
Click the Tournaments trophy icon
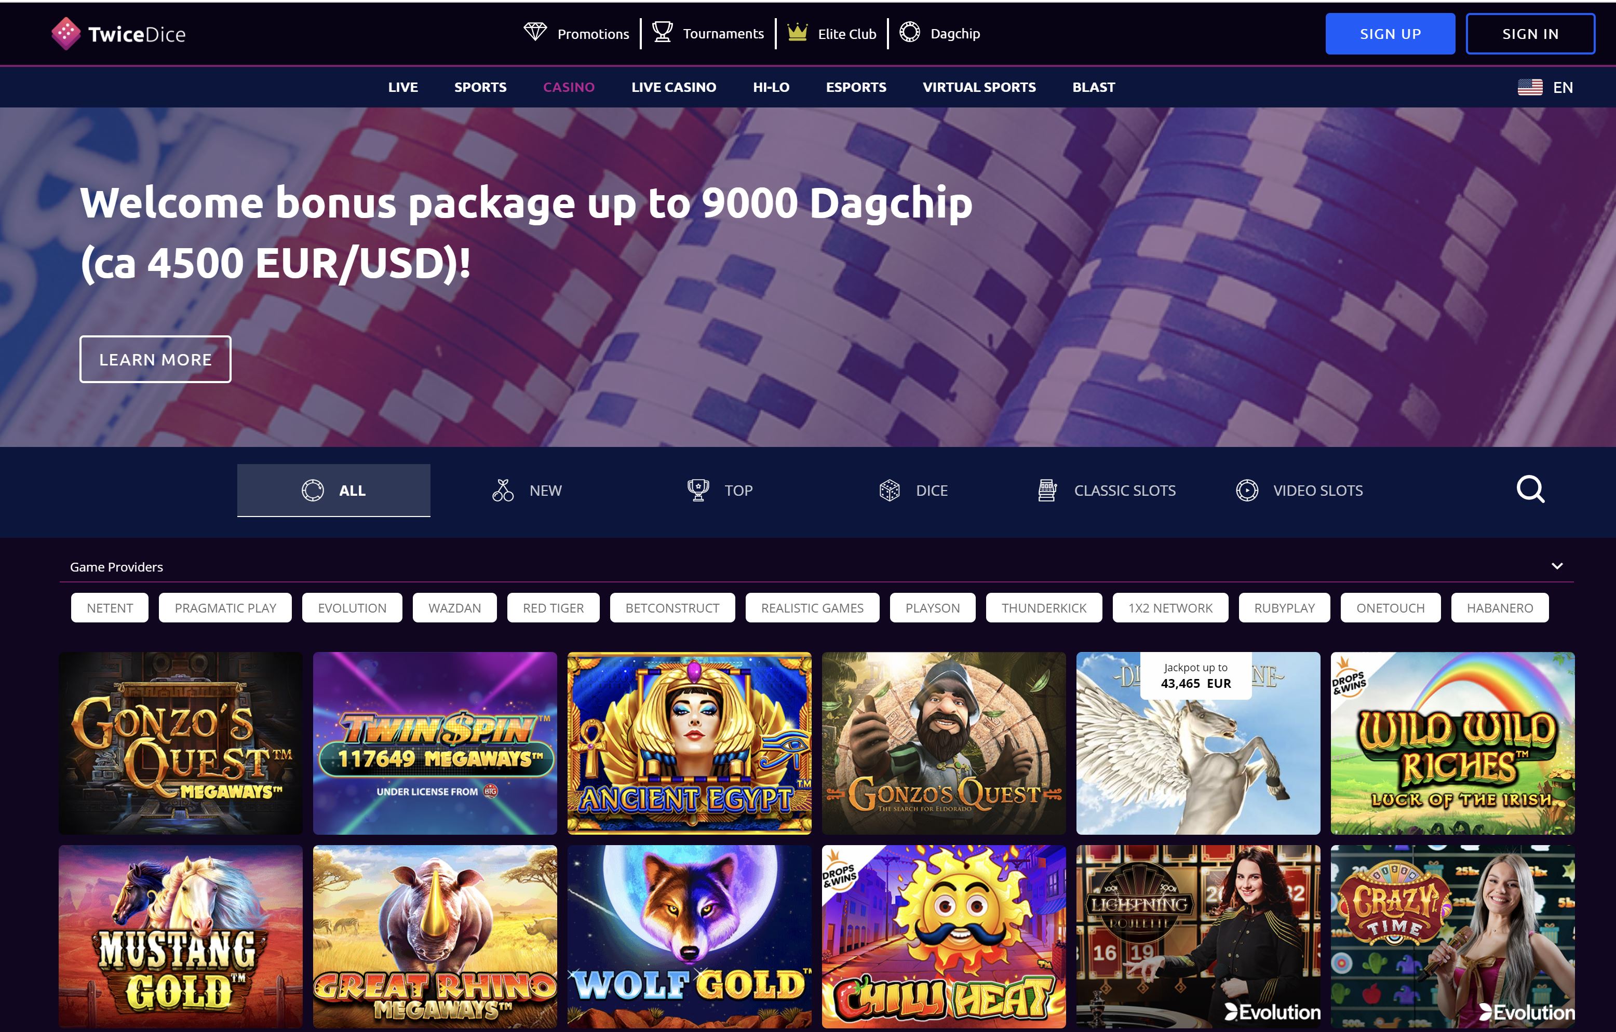point(663,32)
